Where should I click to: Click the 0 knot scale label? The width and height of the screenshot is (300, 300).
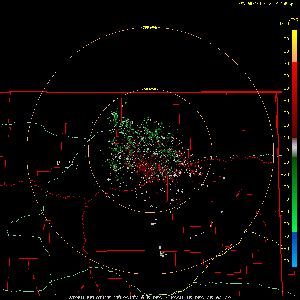tap(287, 150)
